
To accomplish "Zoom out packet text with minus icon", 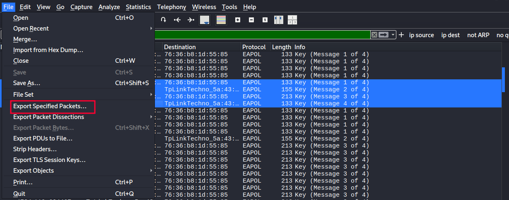I will click(251, 20).
